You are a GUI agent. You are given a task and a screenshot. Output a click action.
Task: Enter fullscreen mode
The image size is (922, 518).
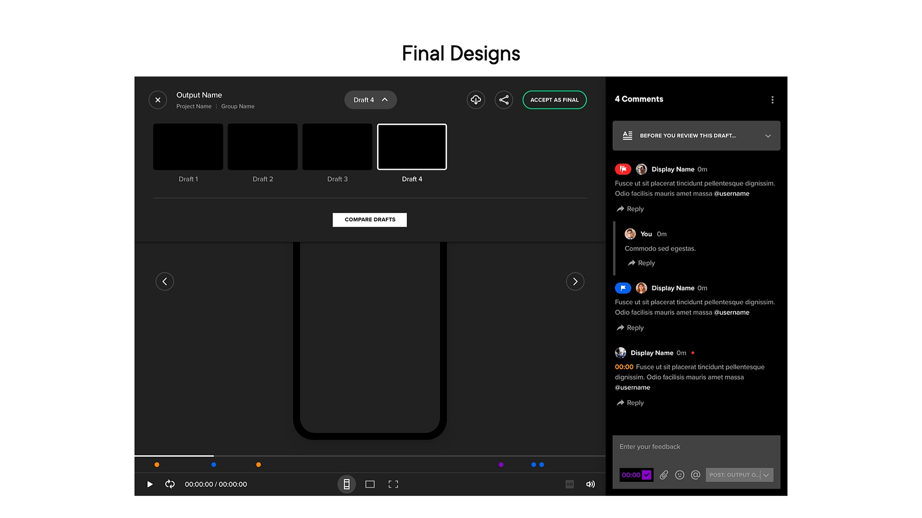(393, 484)
